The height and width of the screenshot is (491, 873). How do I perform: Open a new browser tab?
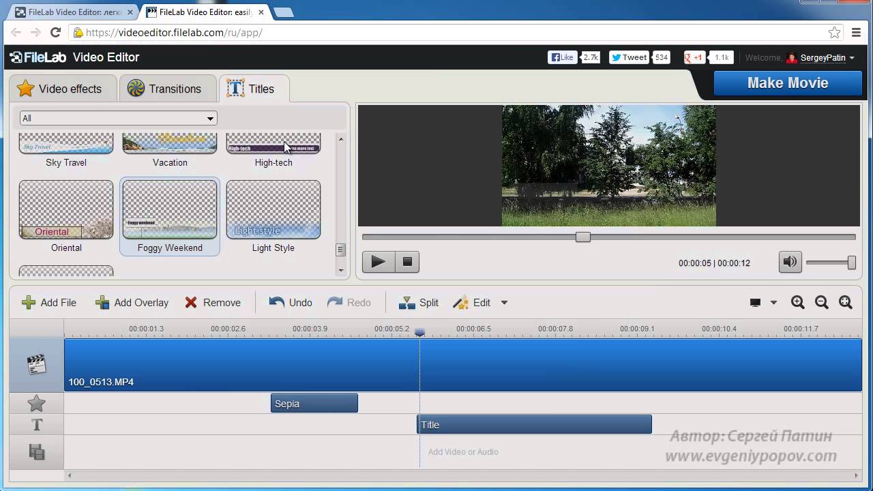(x=283, y=12)
